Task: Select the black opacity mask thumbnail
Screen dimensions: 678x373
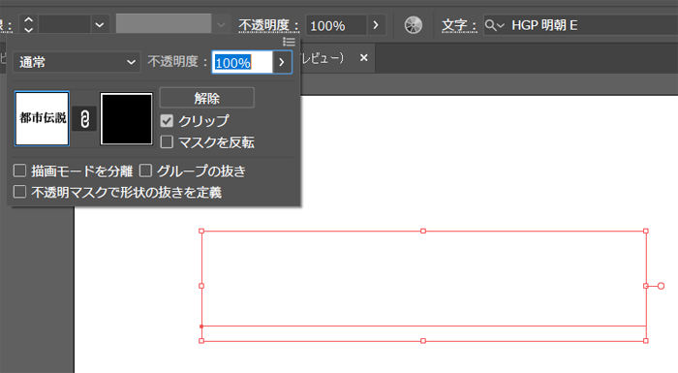Action: point(126,118)
